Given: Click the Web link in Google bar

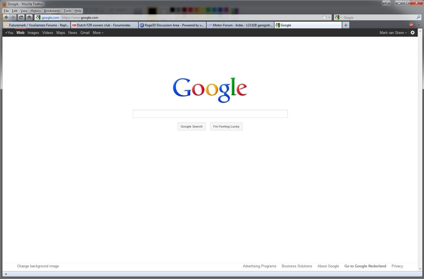Looking at the screenshot, I should [20, 33].
